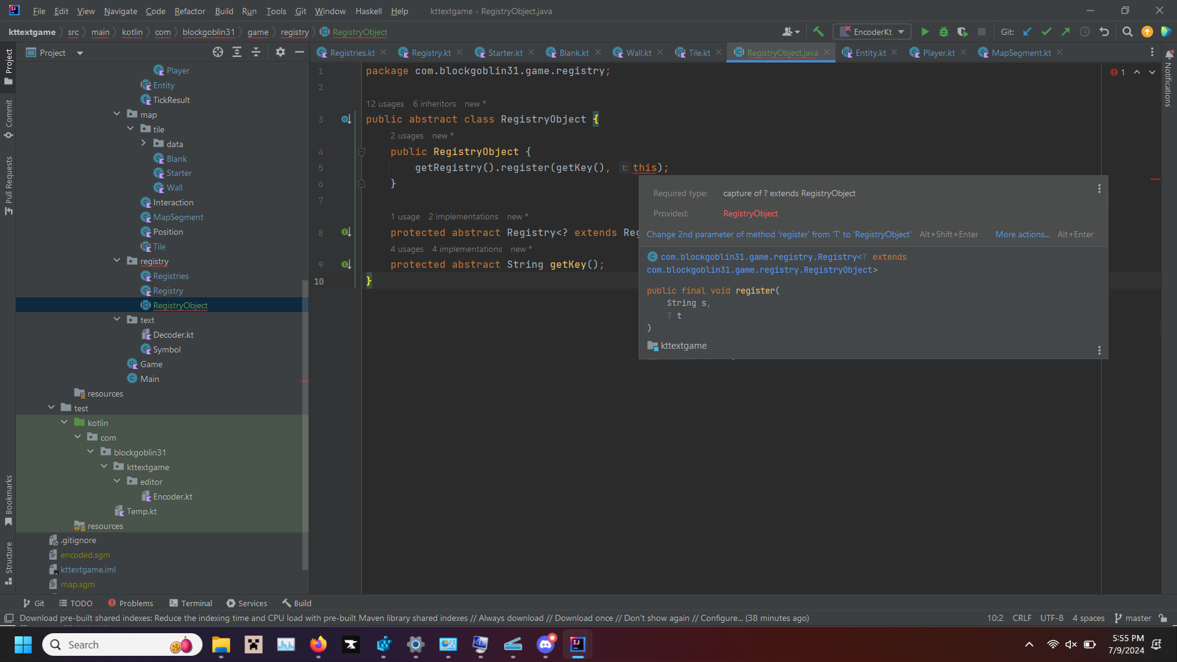Toggle the Commit side tool window
This screenshot has width=1177, height=662.
tap(9, 119)
